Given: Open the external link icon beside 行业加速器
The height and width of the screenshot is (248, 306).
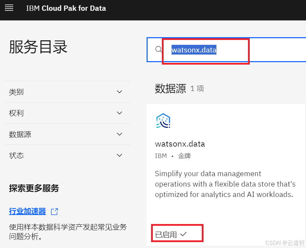Looking at the screenshot, I should [55, 212].
